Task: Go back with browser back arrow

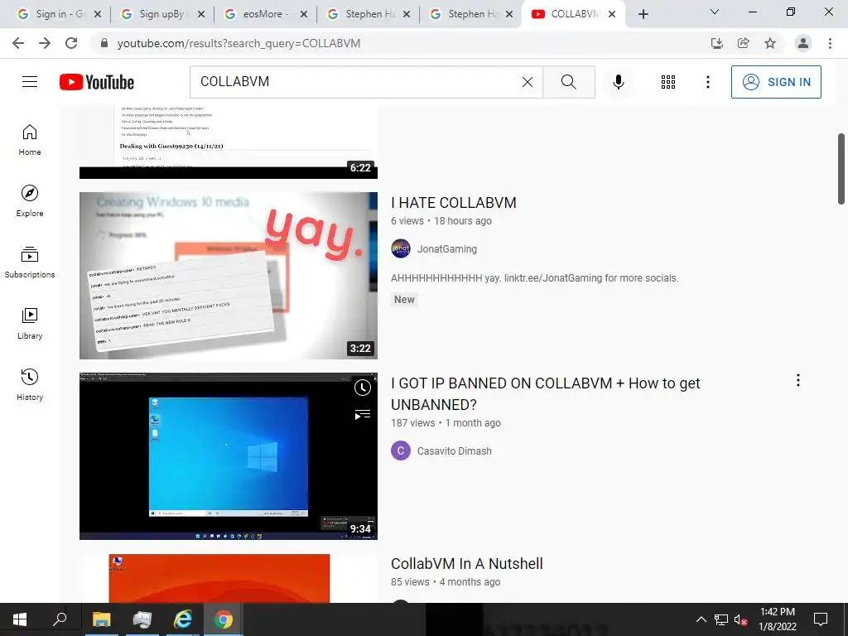Action: [18, 43]
